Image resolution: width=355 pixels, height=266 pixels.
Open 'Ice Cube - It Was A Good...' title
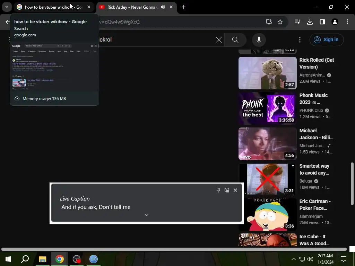314,240
